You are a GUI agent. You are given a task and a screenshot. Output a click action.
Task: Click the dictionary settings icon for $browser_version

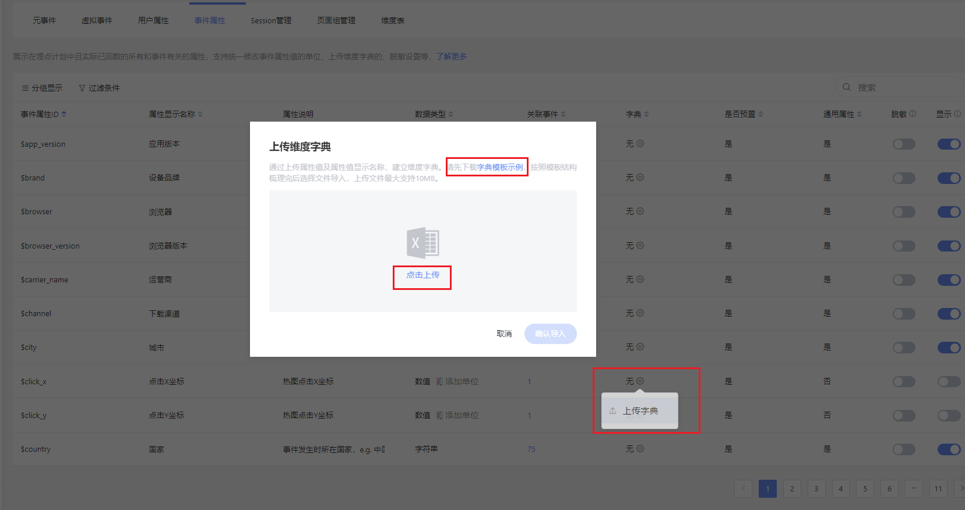640,246
